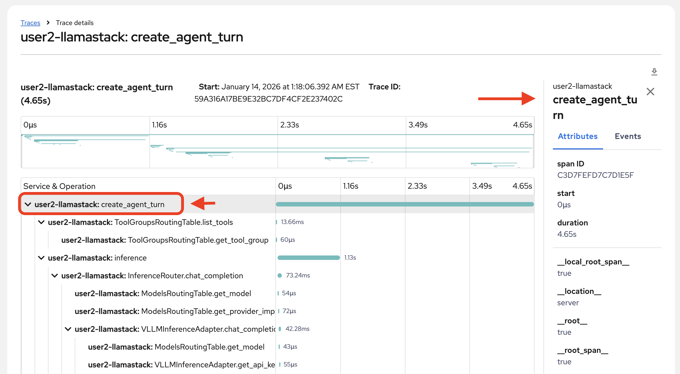Collapse the create_agent_turn root span
This screenshot has width=680, height=374.
[28, 204]
